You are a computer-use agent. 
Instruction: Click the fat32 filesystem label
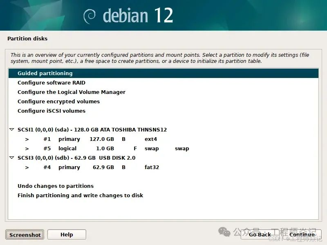[152, 167]
